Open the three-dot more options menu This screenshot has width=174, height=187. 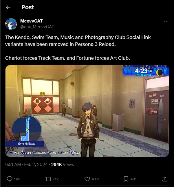(166, 21)
